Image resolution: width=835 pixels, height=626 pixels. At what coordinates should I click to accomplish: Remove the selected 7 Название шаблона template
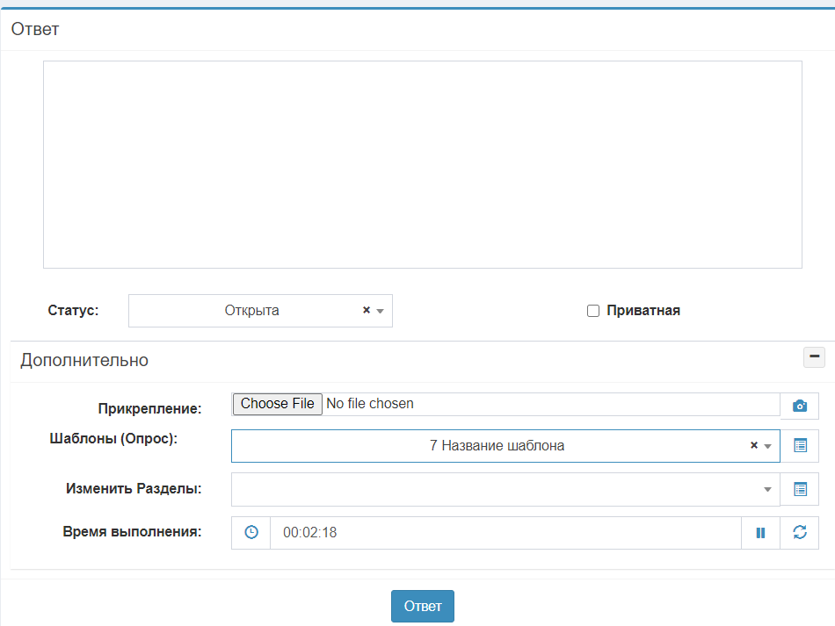tap(753, 446)
